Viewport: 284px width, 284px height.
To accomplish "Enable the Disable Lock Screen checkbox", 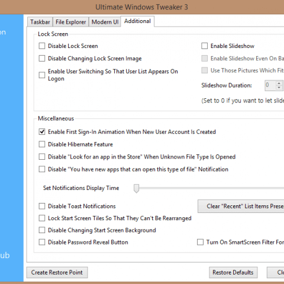I will click(x=42, y=46).
